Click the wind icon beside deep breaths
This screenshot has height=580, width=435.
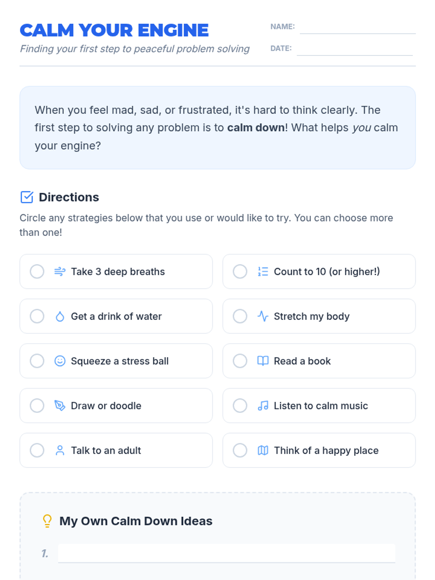pyautogui.click(x=60, y=272)
